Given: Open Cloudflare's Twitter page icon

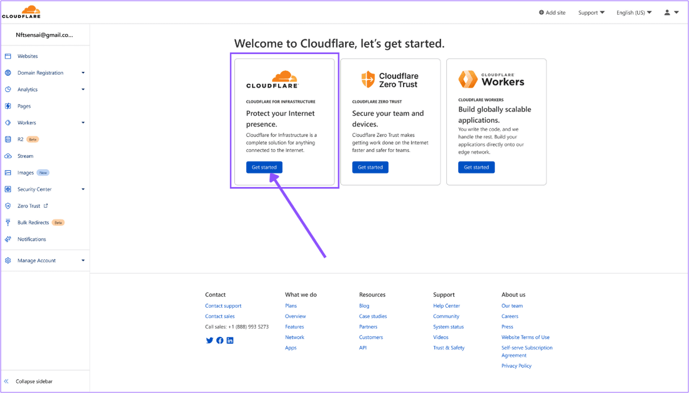Looking at the screenshot, I should (x=209, y=341).
